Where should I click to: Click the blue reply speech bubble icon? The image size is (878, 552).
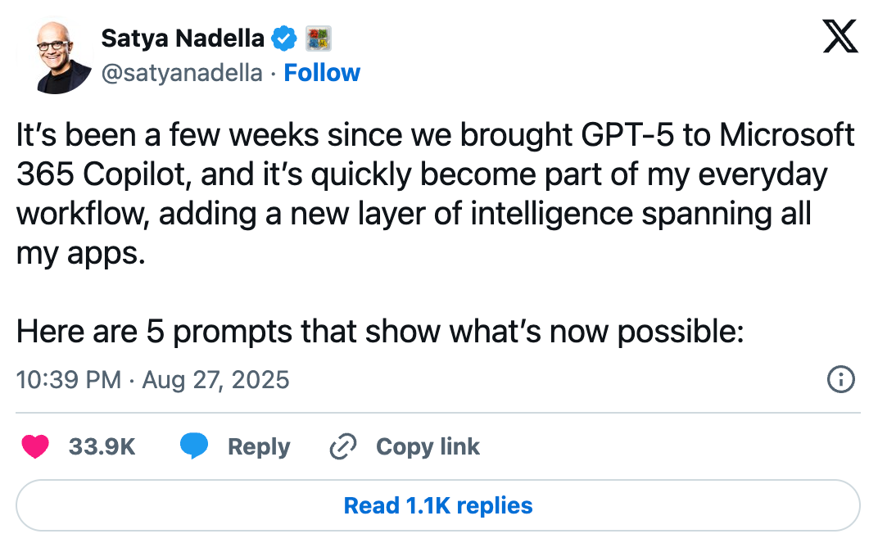coord(194,446)
